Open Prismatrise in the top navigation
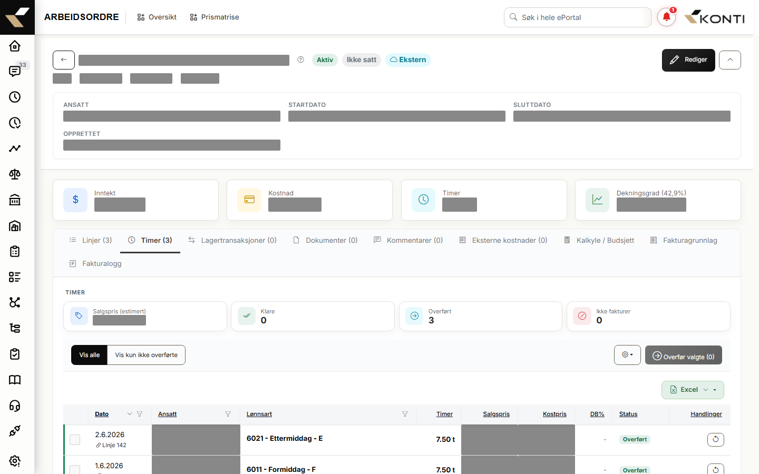Image resolution: width=759 pixels, height=474 pixels. (215, 17)
